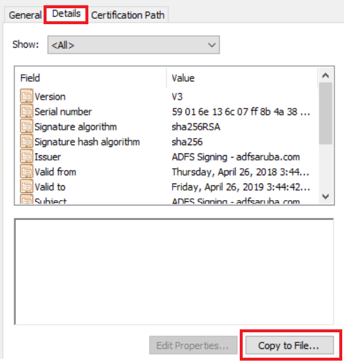The height and width of the screenshot is (363, 344).
Task: Switch to the General tab
Action: point(25,15)
